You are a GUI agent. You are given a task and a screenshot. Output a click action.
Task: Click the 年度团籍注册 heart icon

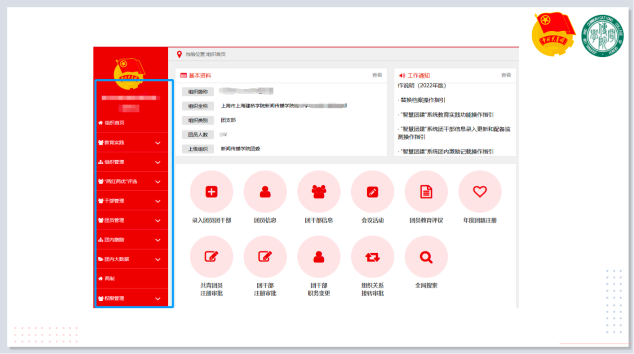pyautogui.click(x=480, y=192)
